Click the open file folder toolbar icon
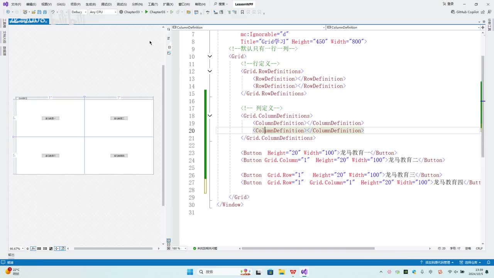 34,12
